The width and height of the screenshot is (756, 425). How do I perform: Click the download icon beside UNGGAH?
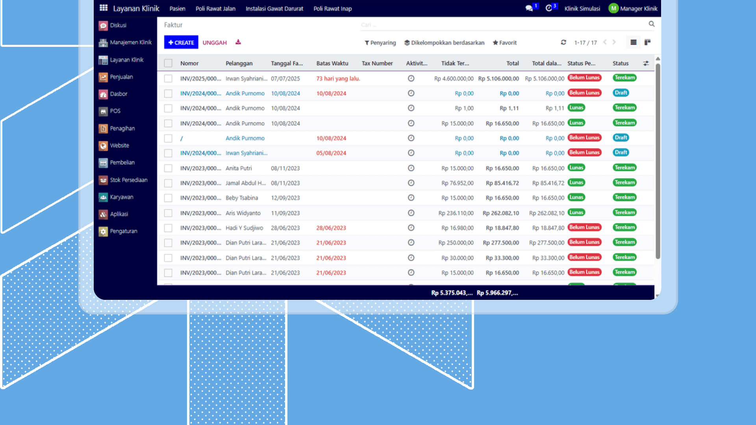coord(238,42)
